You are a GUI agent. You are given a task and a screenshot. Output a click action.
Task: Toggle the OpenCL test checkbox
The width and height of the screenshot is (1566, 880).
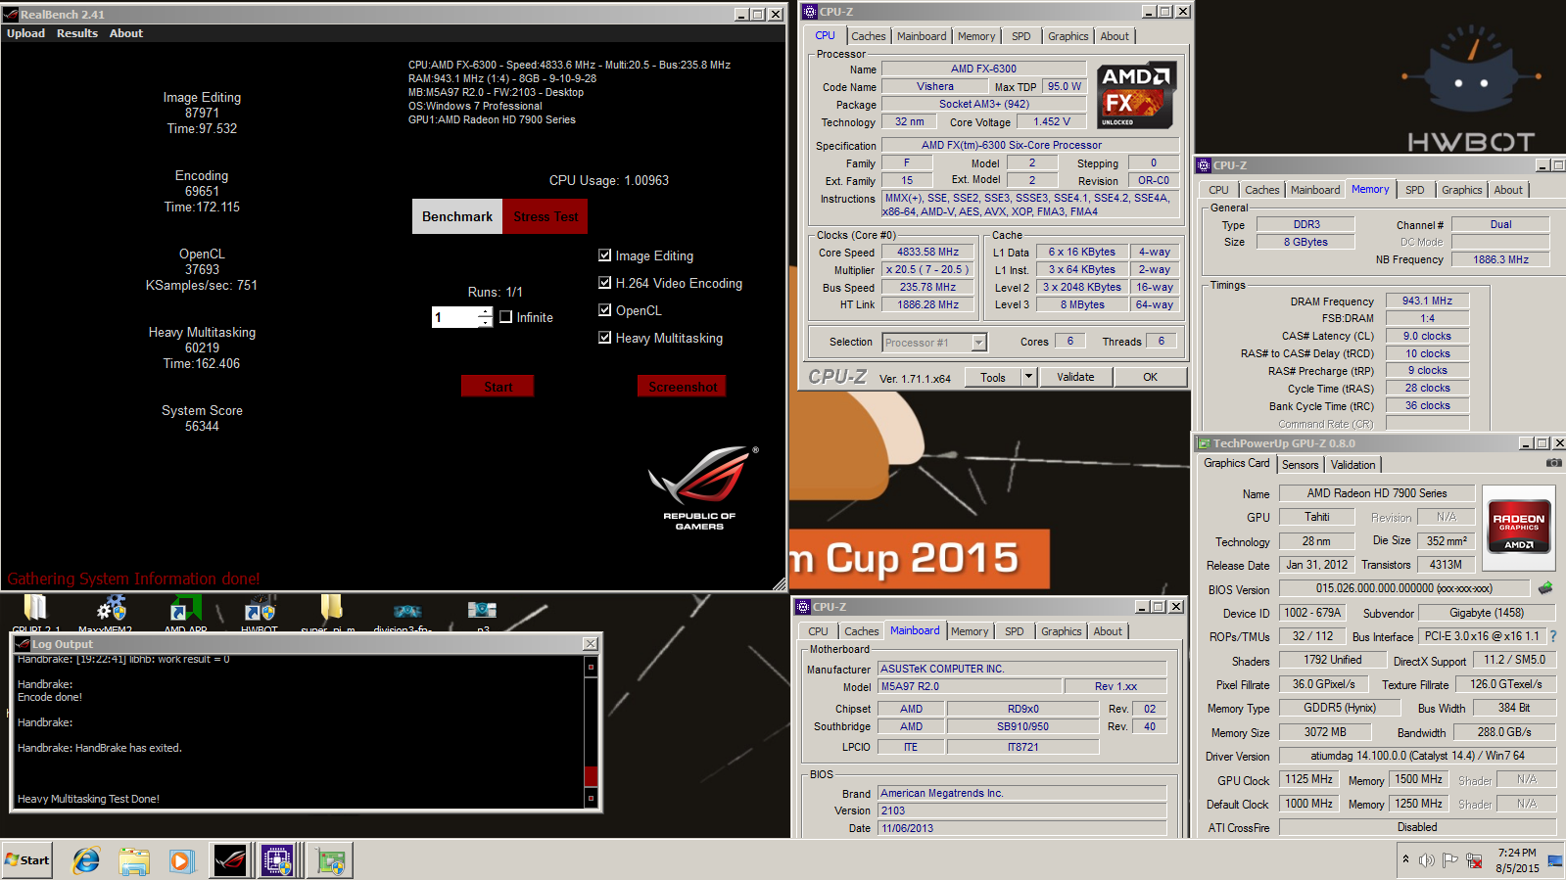[605, 310]
